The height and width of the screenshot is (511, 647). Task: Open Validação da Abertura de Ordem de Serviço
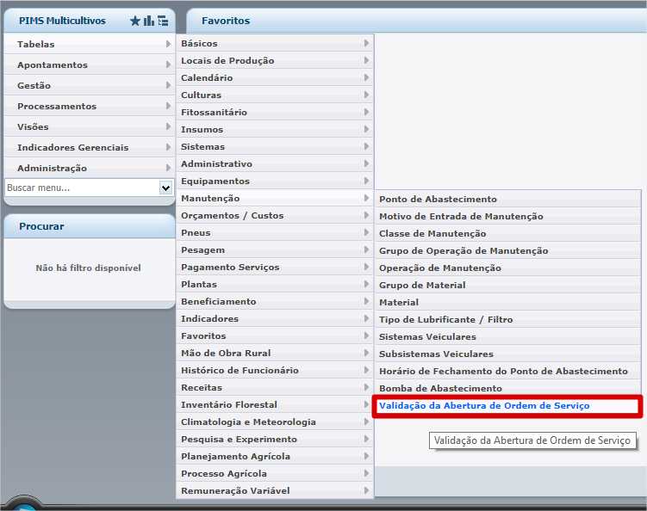coord(507,406)
